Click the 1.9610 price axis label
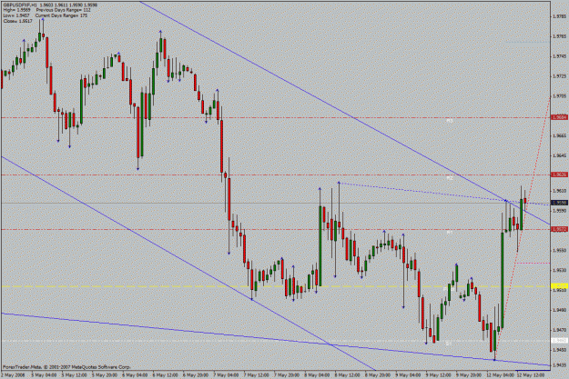Image resolution: width=569 pixels, height=379 pixels. pyautogui.click(x=559, y=191)
